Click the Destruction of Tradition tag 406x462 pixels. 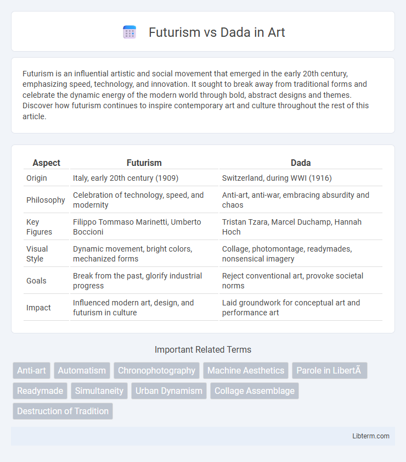(63, 411)
